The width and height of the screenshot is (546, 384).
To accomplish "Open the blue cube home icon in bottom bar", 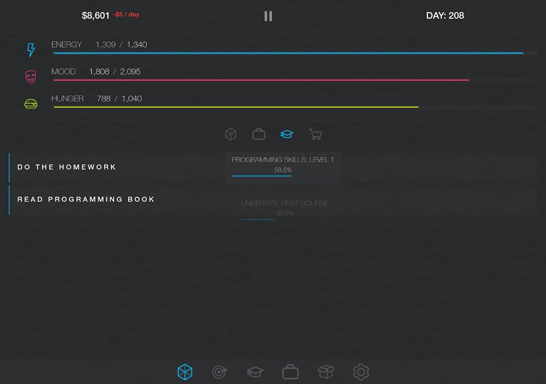I will [185, 372].
